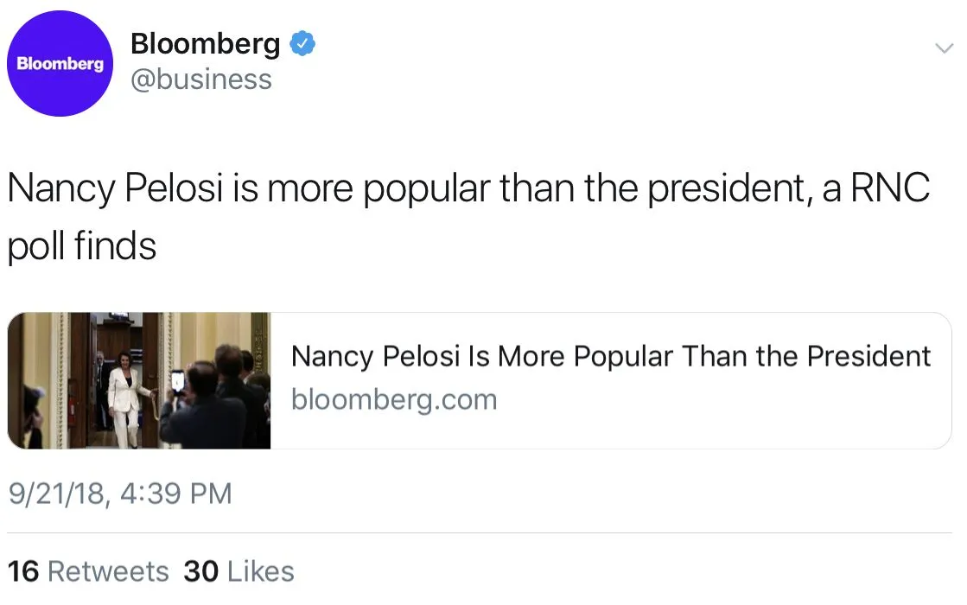The image size is (967, 605).
Task: Open the Bloomberg purple profile avatar
Action: pos(60,64)
